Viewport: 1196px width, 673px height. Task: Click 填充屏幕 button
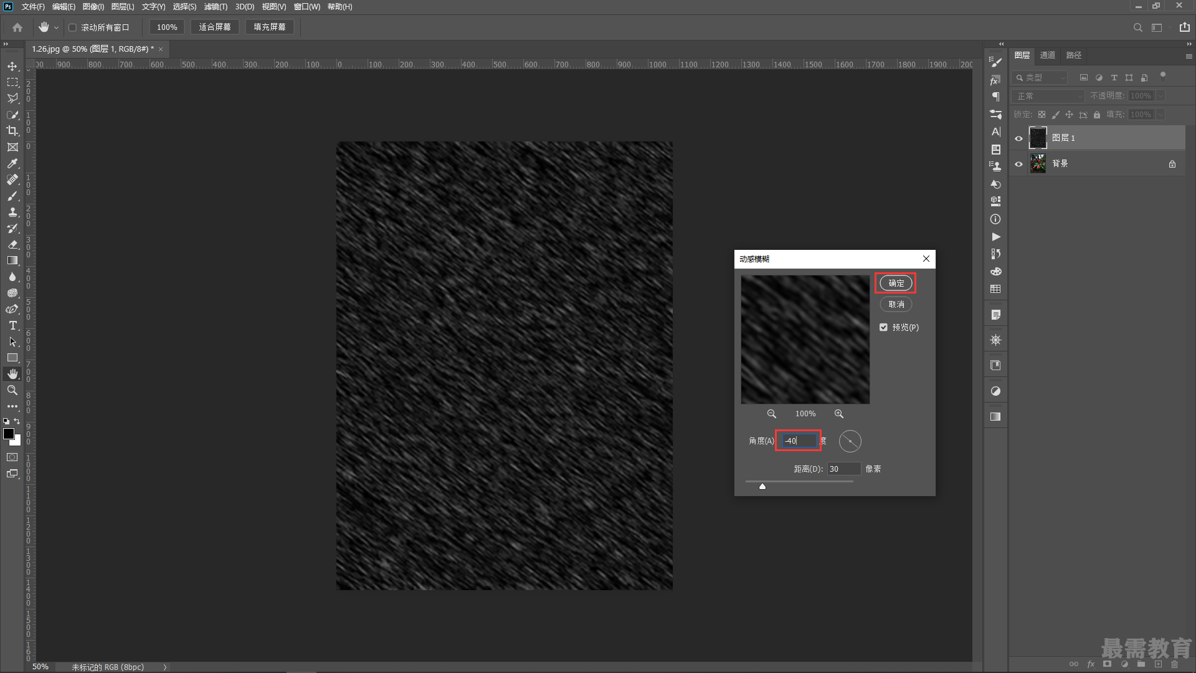coord(270,27)
